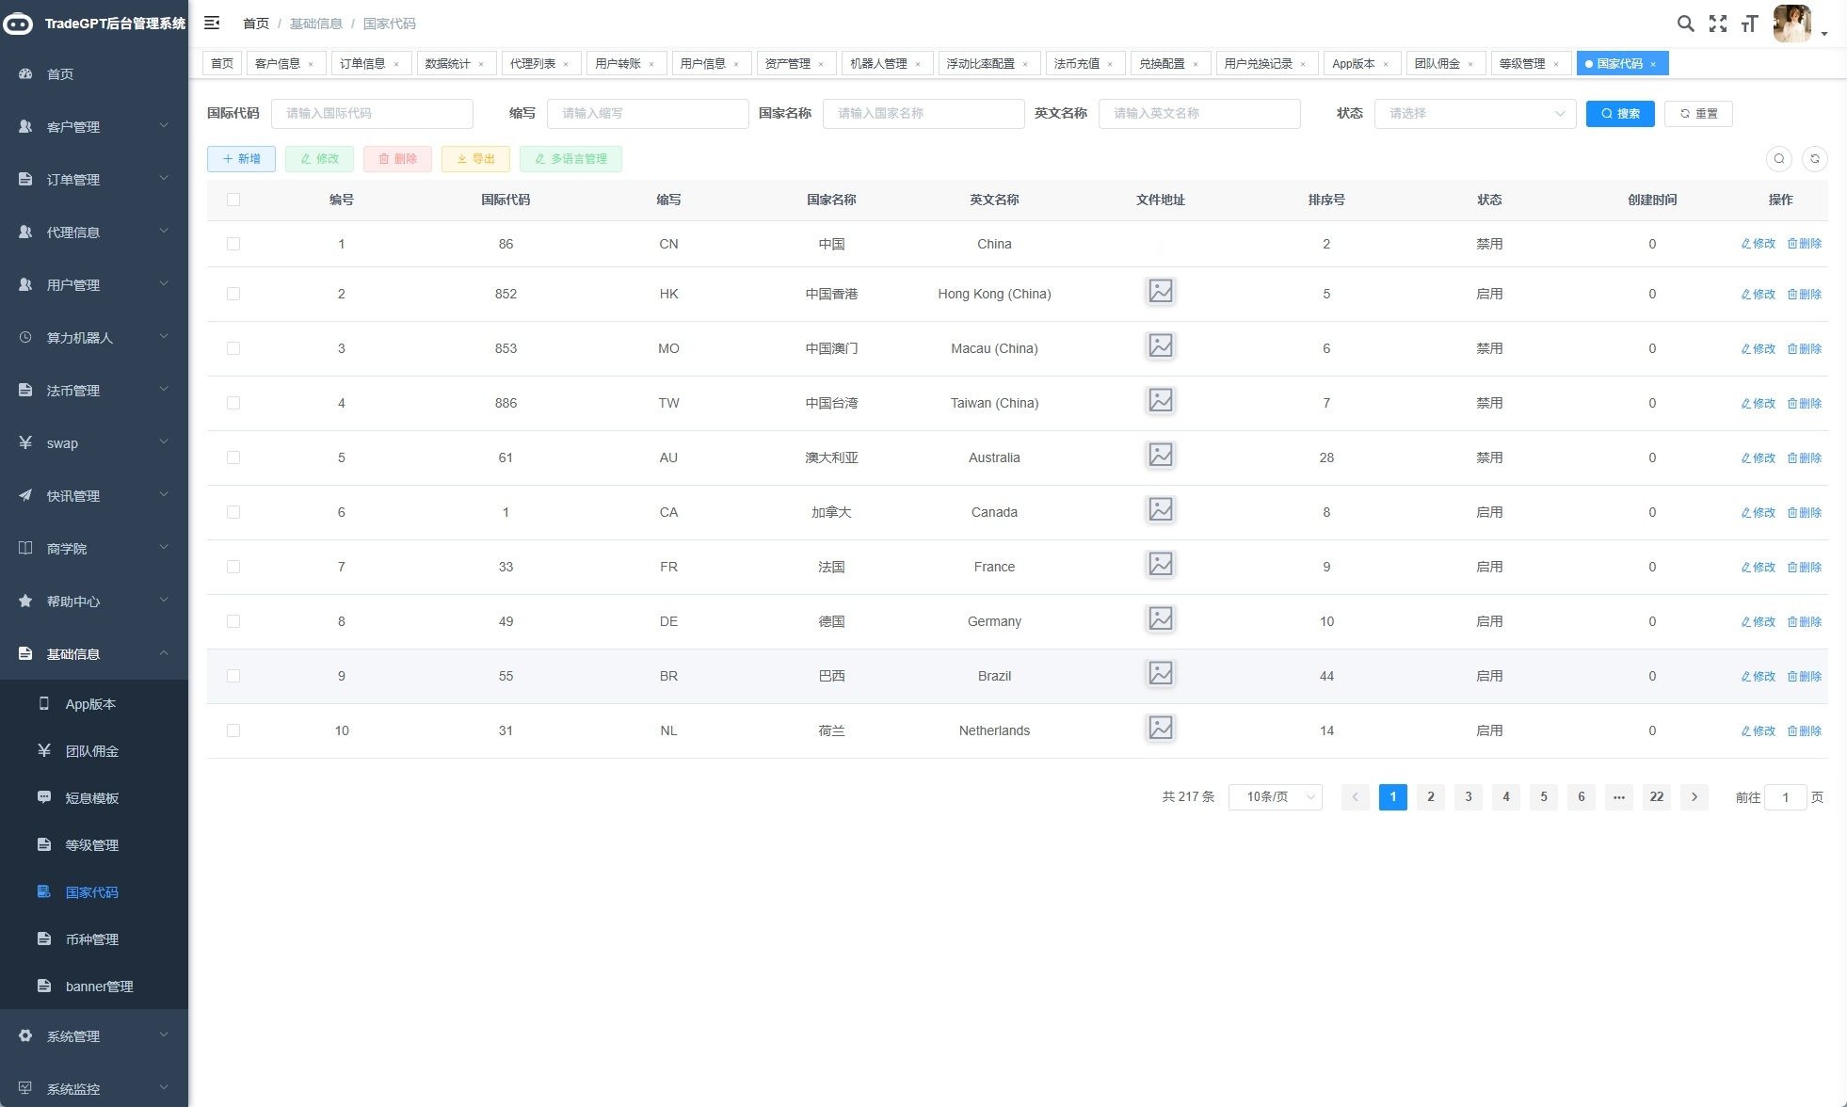This screenshot has height=1107, width=1847.
Task: Click into the 国际代码 input field
Action: [x=372, y=114]
